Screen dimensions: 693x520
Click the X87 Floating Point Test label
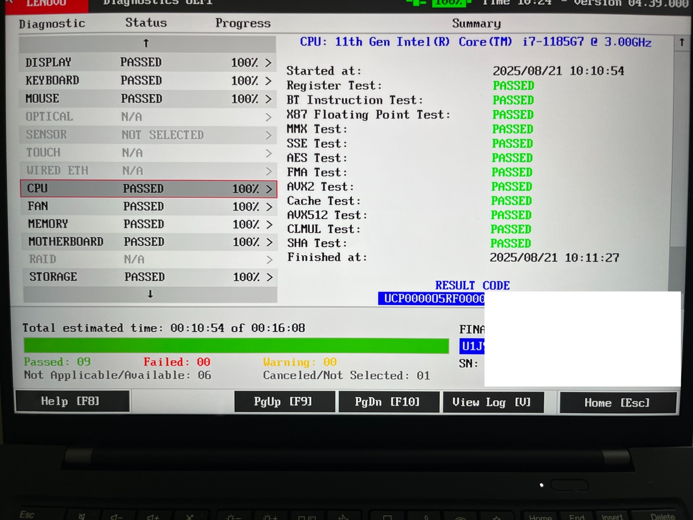pos(368,115)
